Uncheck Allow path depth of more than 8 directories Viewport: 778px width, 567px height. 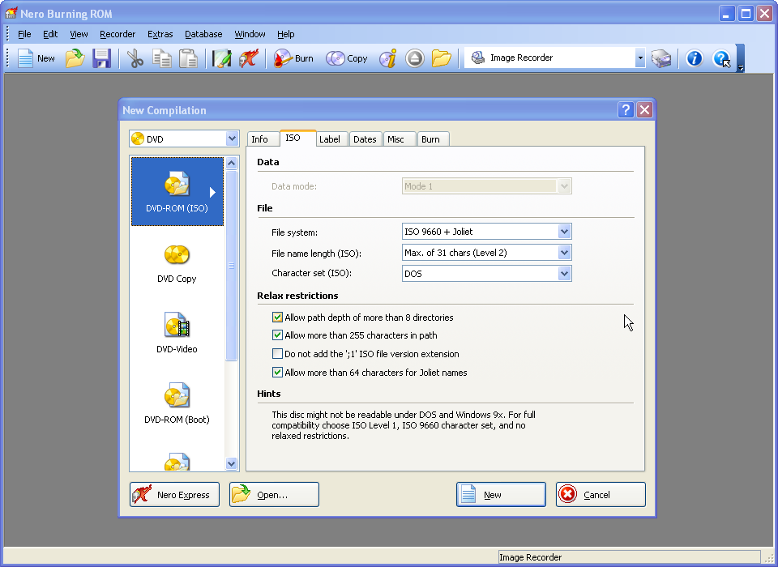[278, 318]
